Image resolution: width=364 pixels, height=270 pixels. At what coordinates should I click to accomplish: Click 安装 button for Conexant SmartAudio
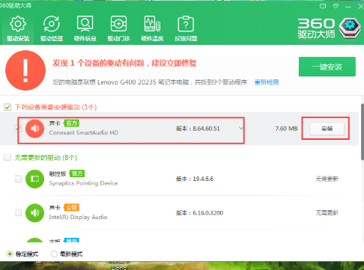327,129
